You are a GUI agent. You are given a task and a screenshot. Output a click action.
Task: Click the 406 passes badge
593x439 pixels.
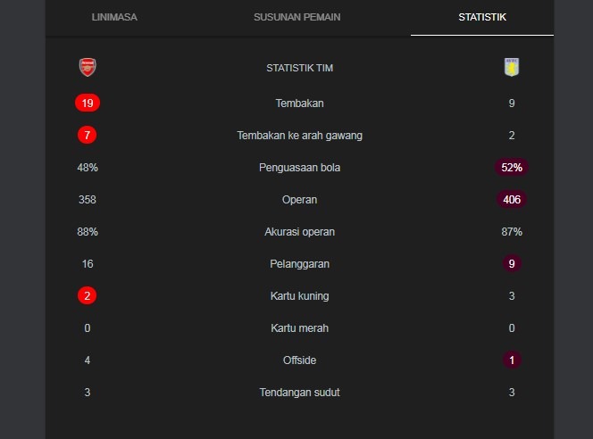point(512,200)
